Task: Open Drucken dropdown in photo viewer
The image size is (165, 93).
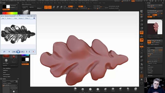Action: (10, 18)
